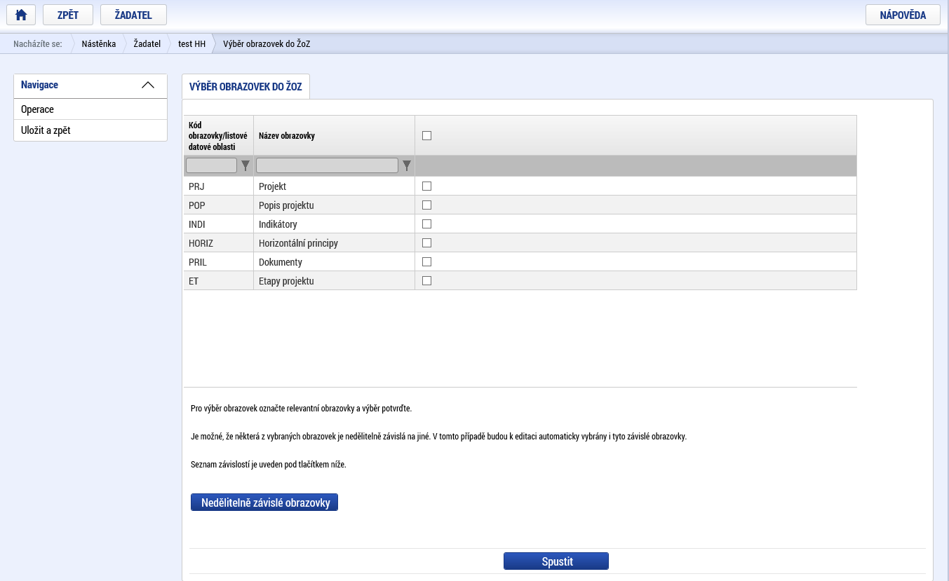Select the PRIL code cell
Screen dimensions: 949x581
pos(218,262)
